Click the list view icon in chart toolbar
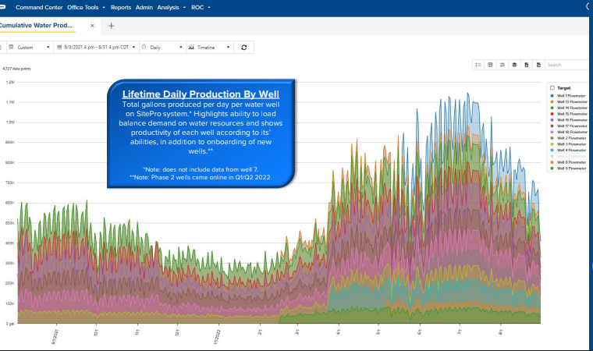This screenshot has height=351, width=593. [478, 65]
